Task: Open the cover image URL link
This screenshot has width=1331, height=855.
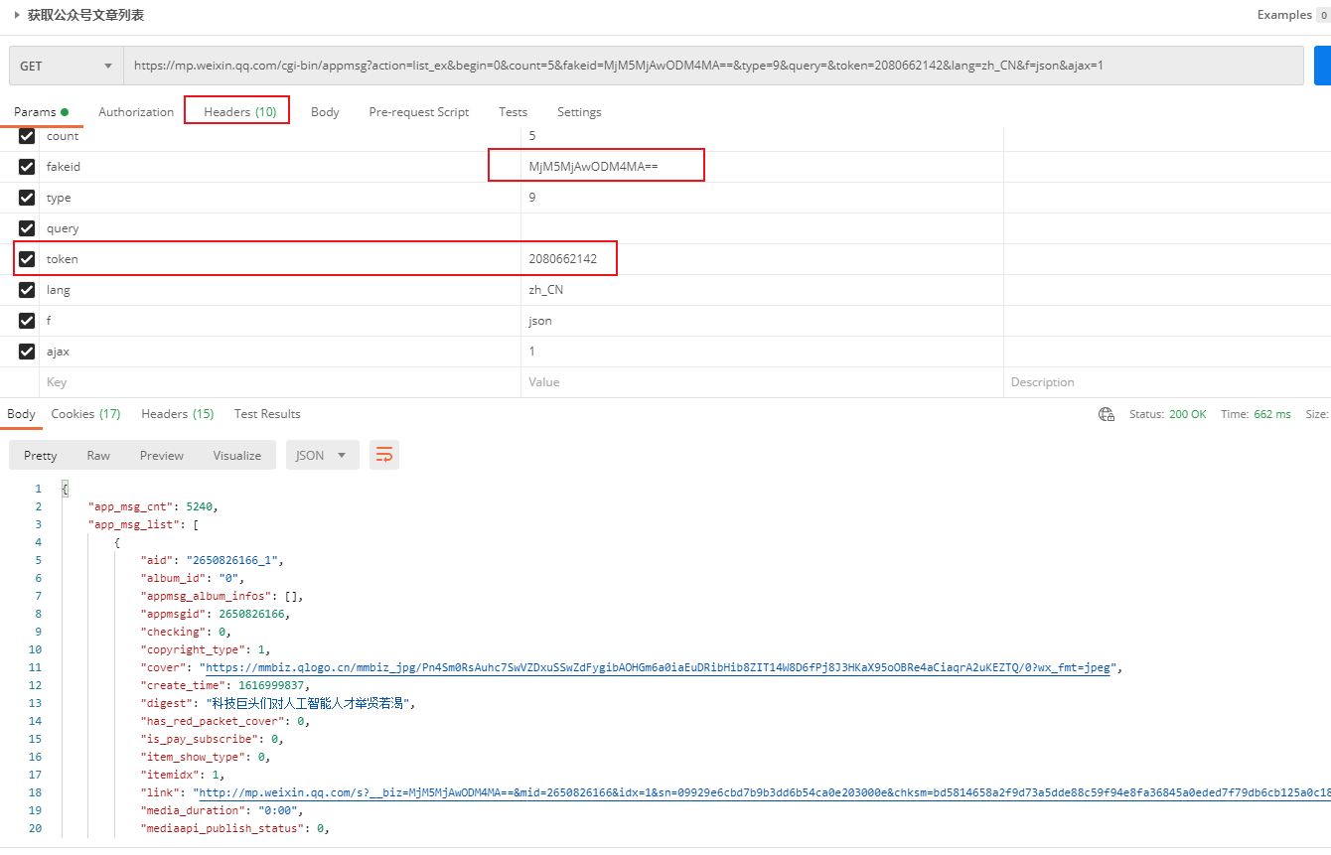Action: coord(660,667)
